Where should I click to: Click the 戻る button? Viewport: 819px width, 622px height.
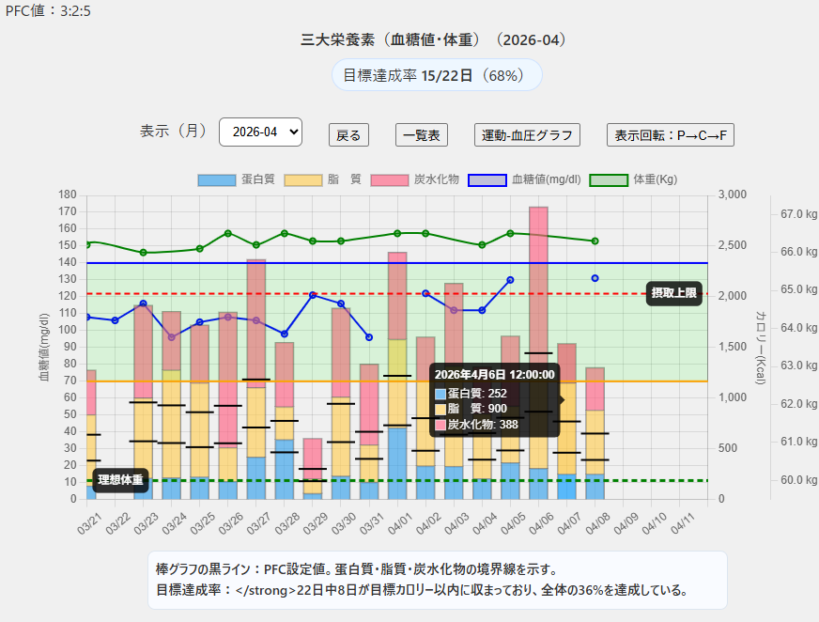(x=348, y=135)
